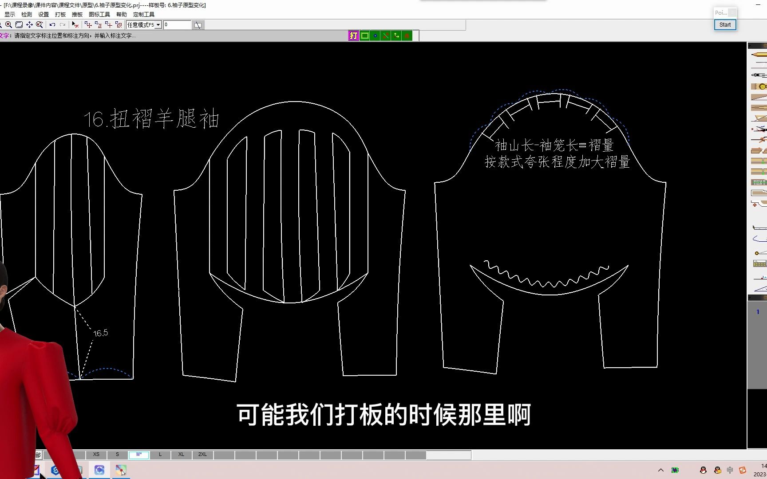Click the fourth point-snap mode icon

click(x=119, y=25)
